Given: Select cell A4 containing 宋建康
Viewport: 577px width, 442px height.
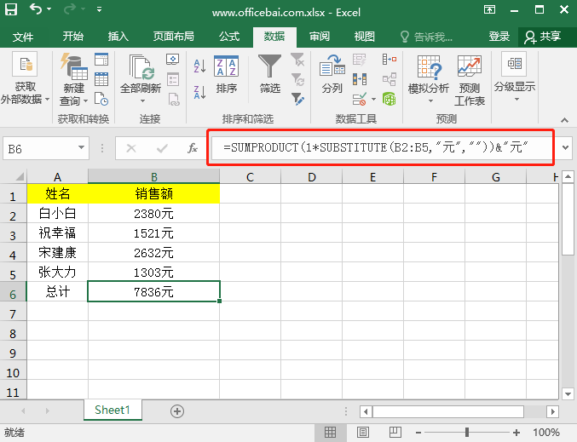Looking at the screenshot, I should [x=57, y=253].
